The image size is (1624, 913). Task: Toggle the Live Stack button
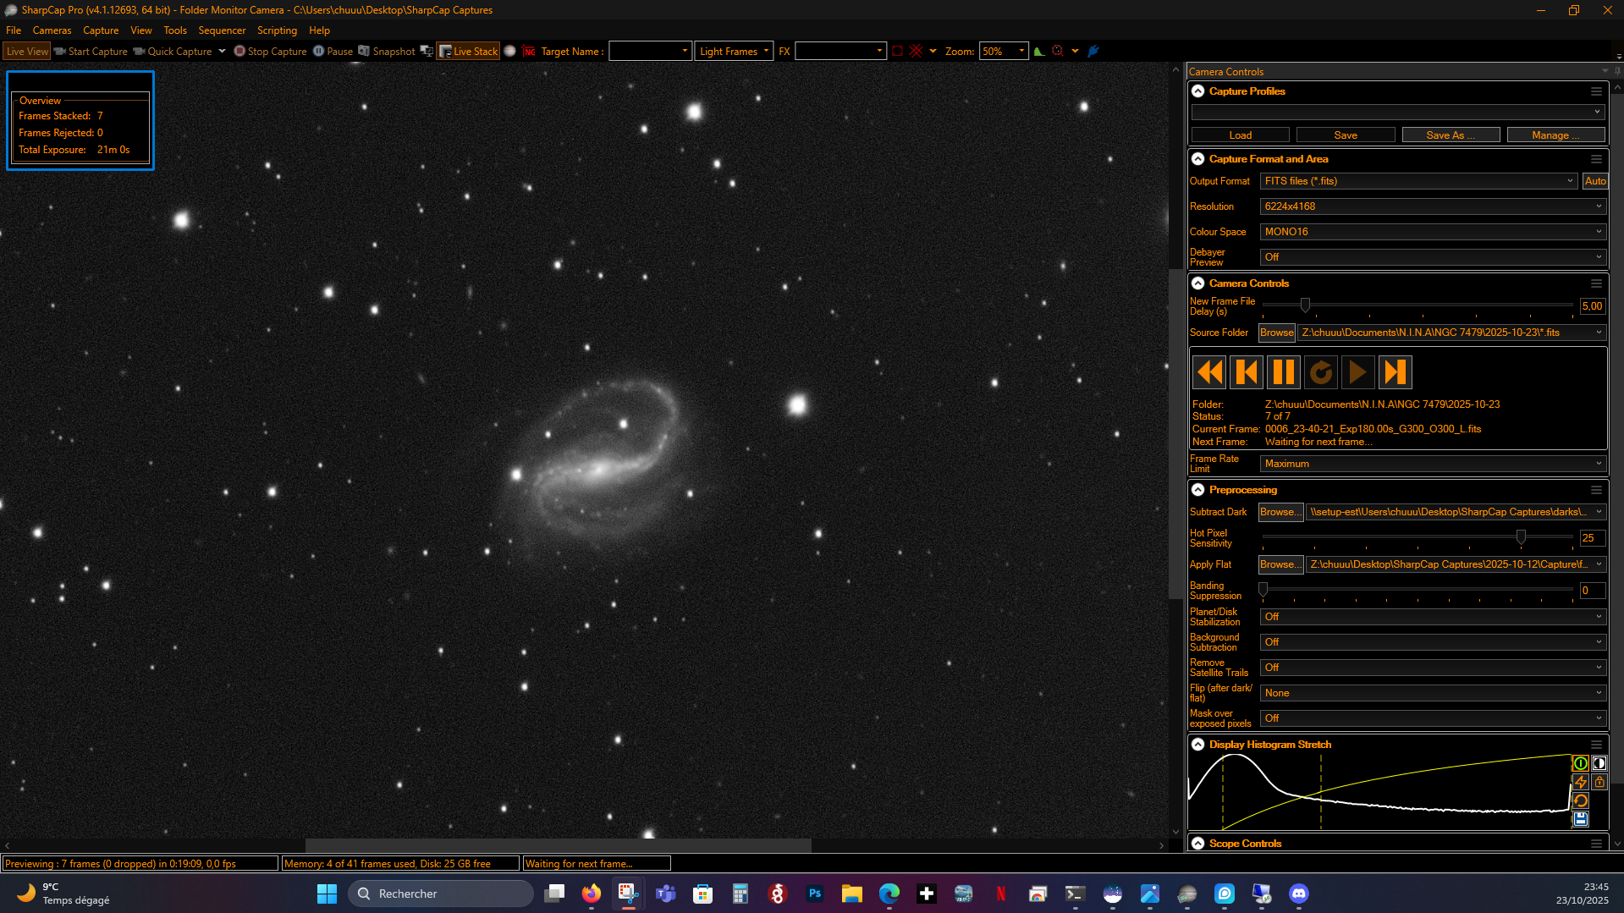coord(468,52)
